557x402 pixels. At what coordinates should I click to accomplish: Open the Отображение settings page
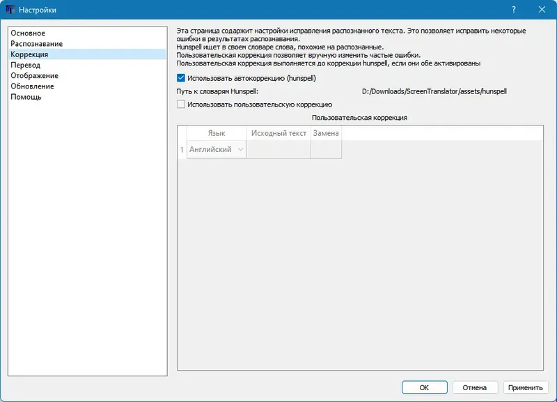[x=87, y=76]
